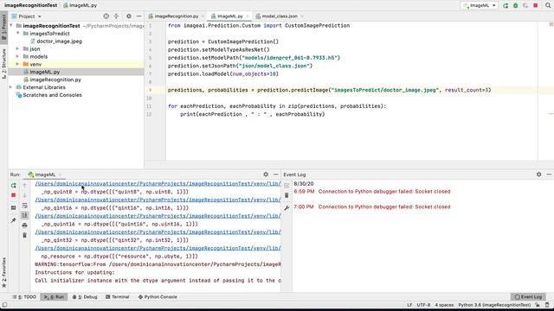Click the up arrow in Run console

[x=25, y=186]
